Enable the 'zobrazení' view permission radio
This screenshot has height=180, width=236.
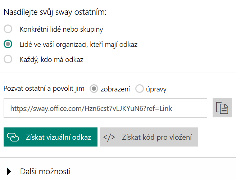click(94, 89)
